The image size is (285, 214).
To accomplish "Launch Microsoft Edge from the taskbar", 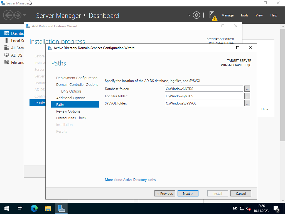I will coord(34,208).
